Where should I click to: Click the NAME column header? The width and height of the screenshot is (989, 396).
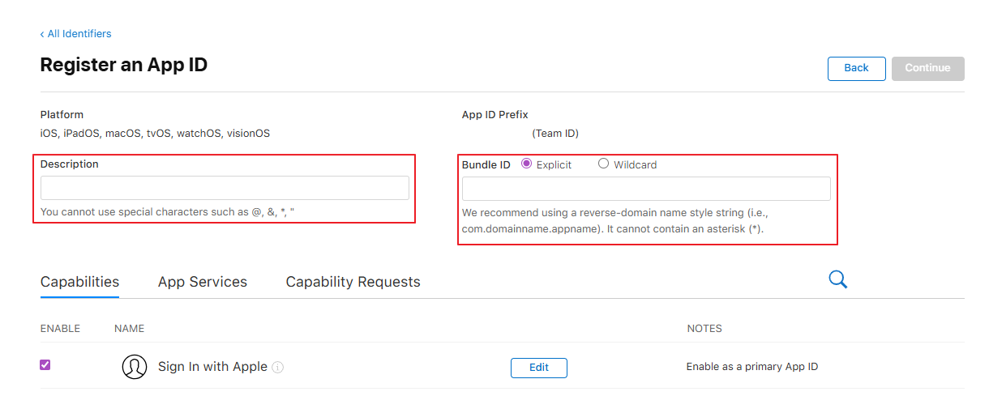point(129,329)
